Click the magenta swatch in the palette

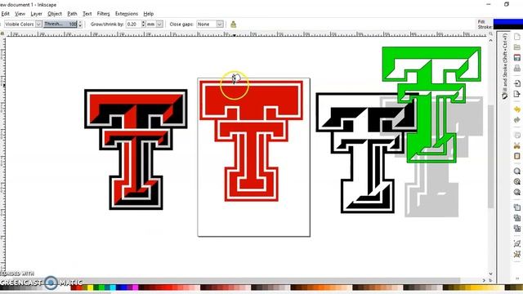[x=136, y=287]
